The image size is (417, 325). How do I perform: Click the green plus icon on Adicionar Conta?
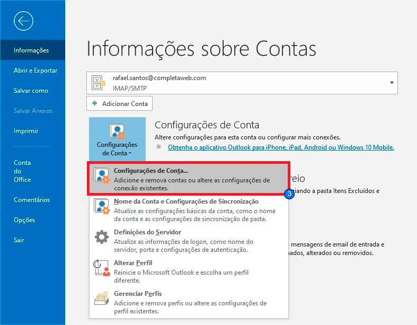point(94,103)
